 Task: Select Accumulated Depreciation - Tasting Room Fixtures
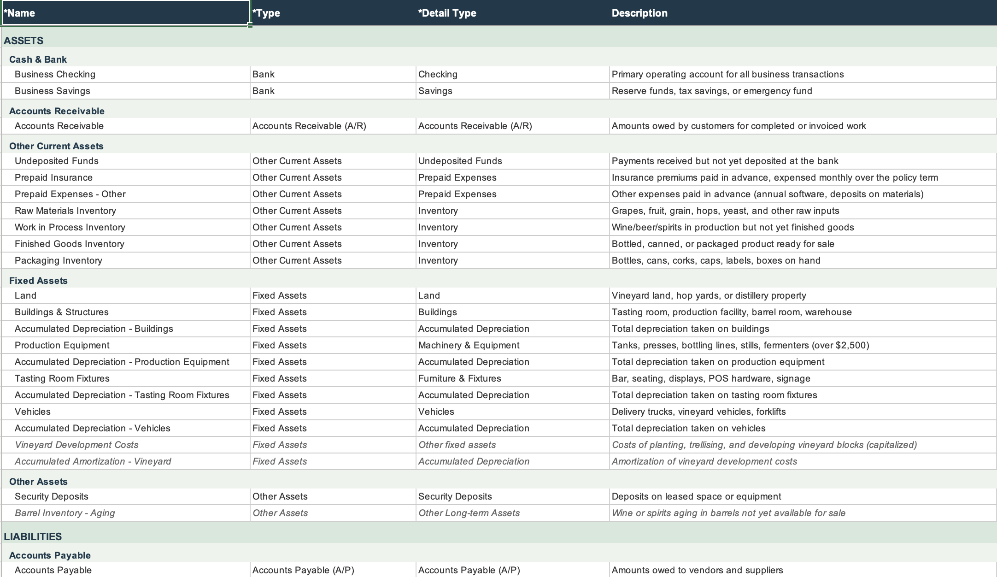pos(126,395)
